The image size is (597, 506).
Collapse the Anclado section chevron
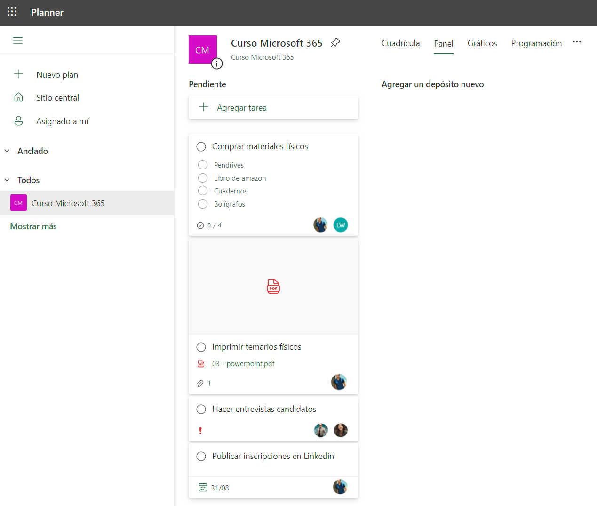[7, 151]
